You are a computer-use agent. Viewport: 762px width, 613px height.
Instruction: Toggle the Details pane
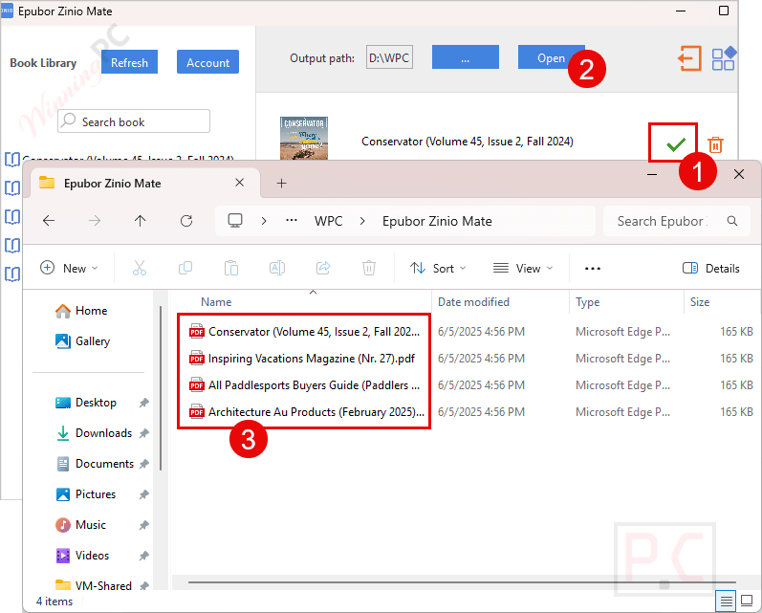tap(711, 268)
